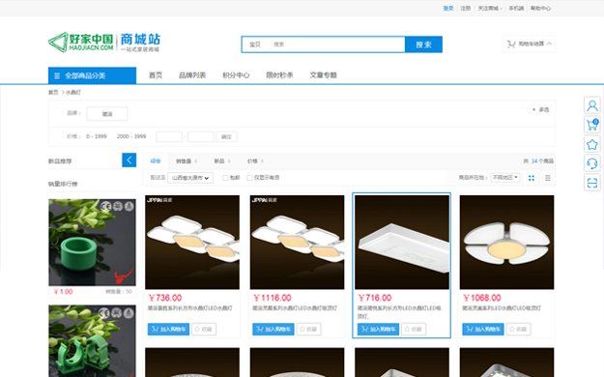Filter by price range 2000 - 3999
604x377 pixels.
131,136
